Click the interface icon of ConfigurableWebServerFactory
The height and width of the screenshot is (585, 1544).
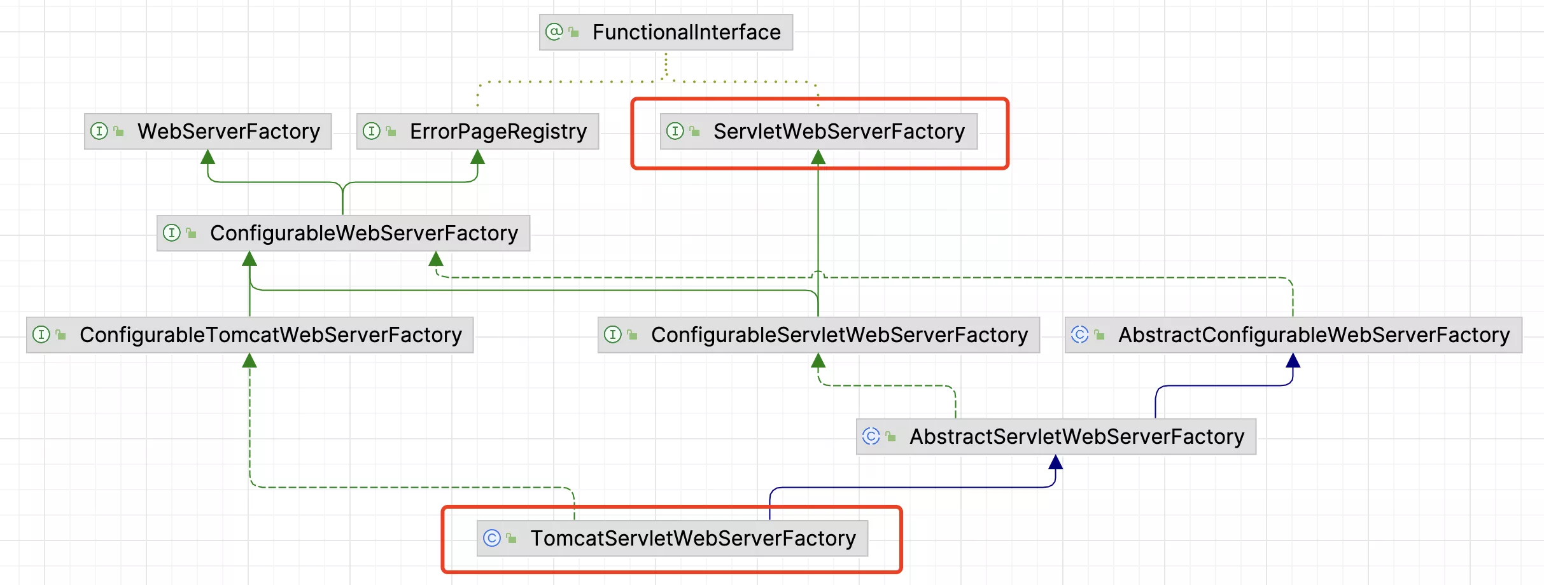click(x=172, y=233)
